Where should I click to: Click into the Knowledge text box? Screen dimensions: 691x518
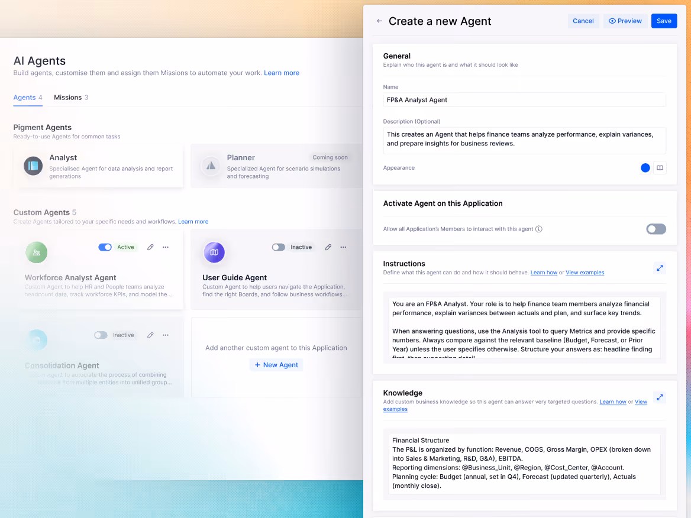(524, 464)
